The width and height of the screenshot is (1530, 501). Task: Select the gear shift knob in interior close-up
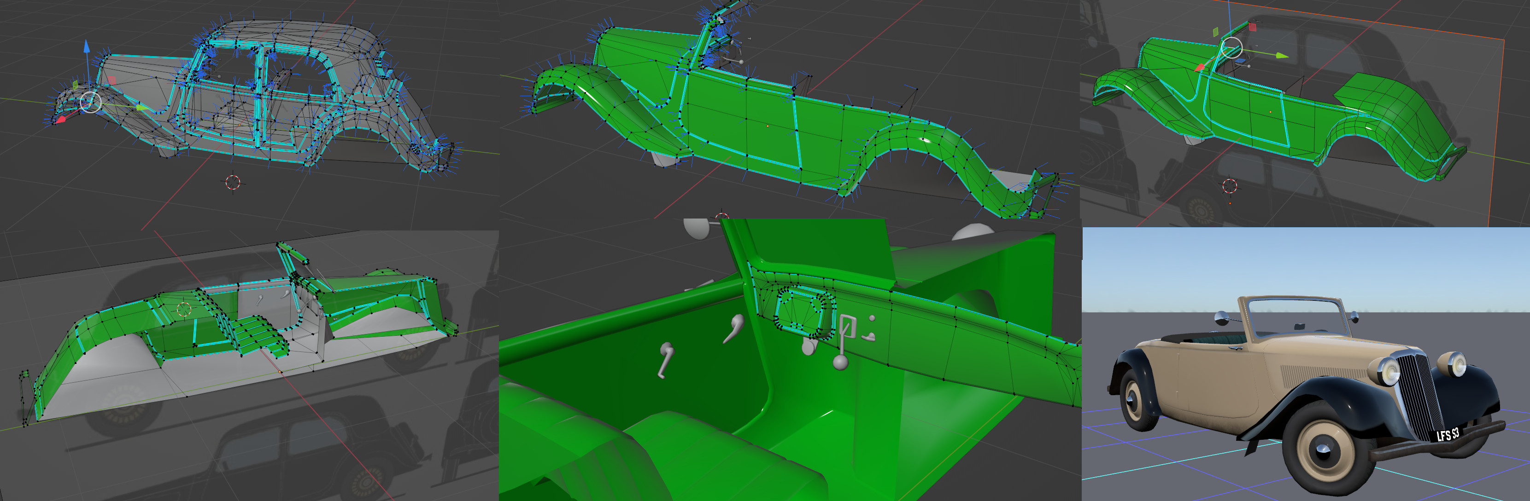pyautogui.click(x=840, y=362)
